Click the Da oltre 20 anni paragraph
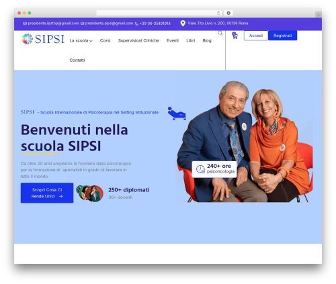Screen dimensions: 336x284 (76, 170)
